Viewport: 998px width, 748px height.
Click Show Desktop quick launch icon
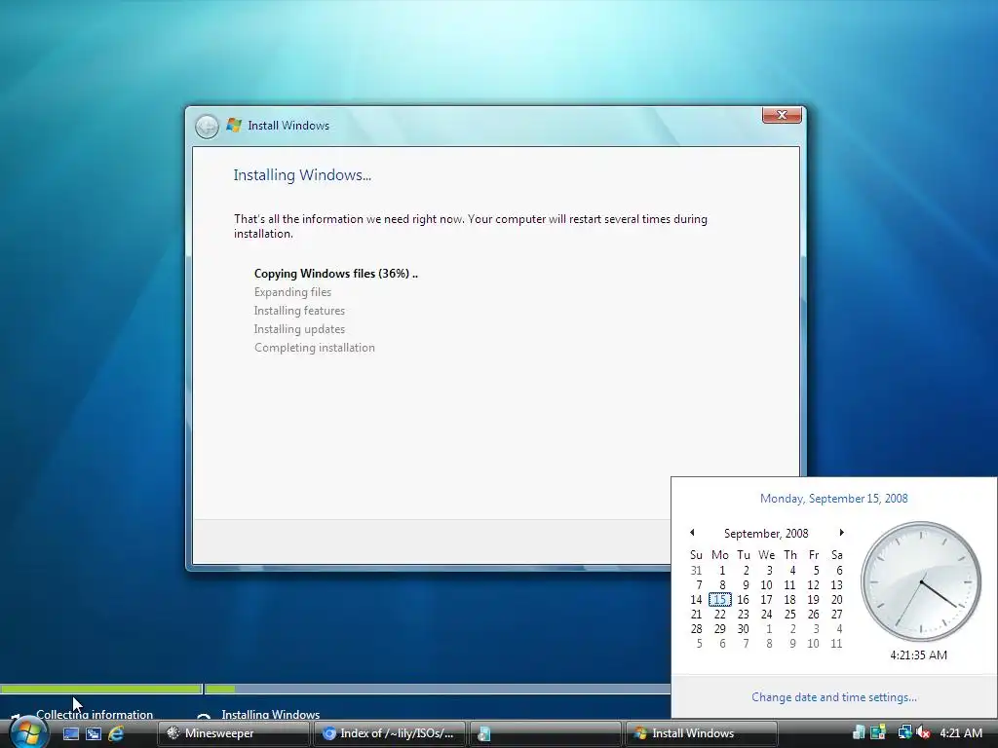point(71,733)
